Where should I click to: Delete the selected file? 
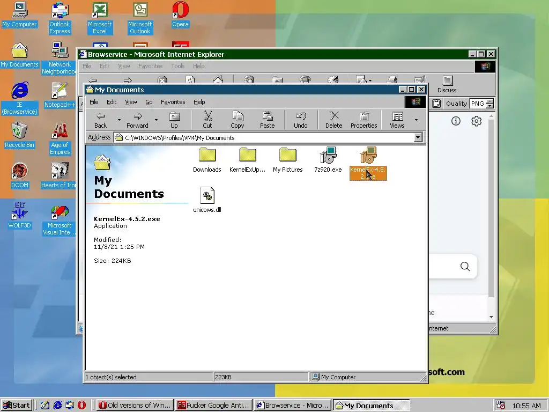click(x=334, y=120)
